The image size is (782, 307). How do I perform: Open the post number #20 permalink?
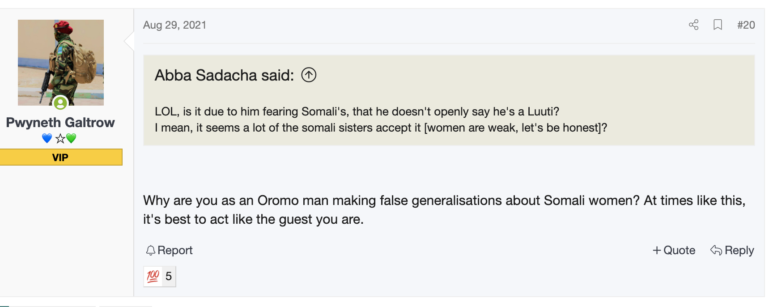point(746,25)
